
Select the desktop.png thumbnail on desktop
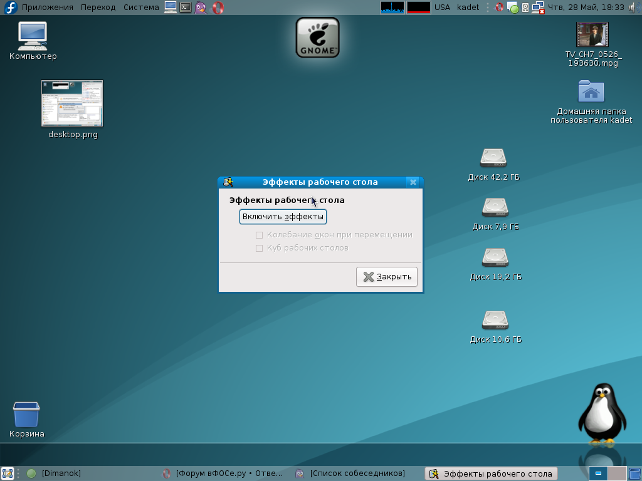point(72,103)
